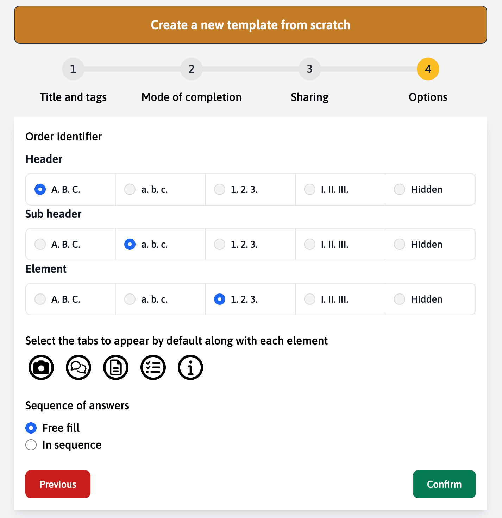Click the step 4 Options circle

point(428,69)
